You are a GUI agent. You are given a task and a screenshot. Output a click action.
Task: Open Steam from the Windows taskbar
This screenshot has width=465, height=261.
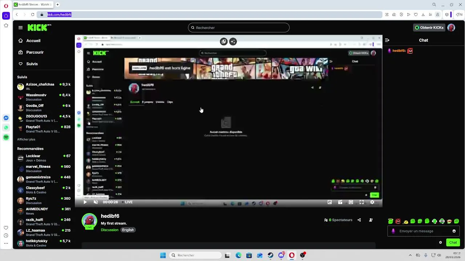tap(270, 255)
